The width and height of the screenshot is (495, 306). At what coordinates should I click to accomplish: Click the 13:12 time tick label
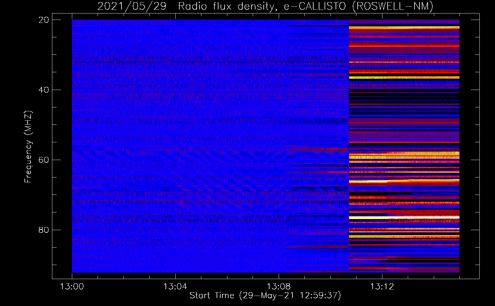click(382, 287)
